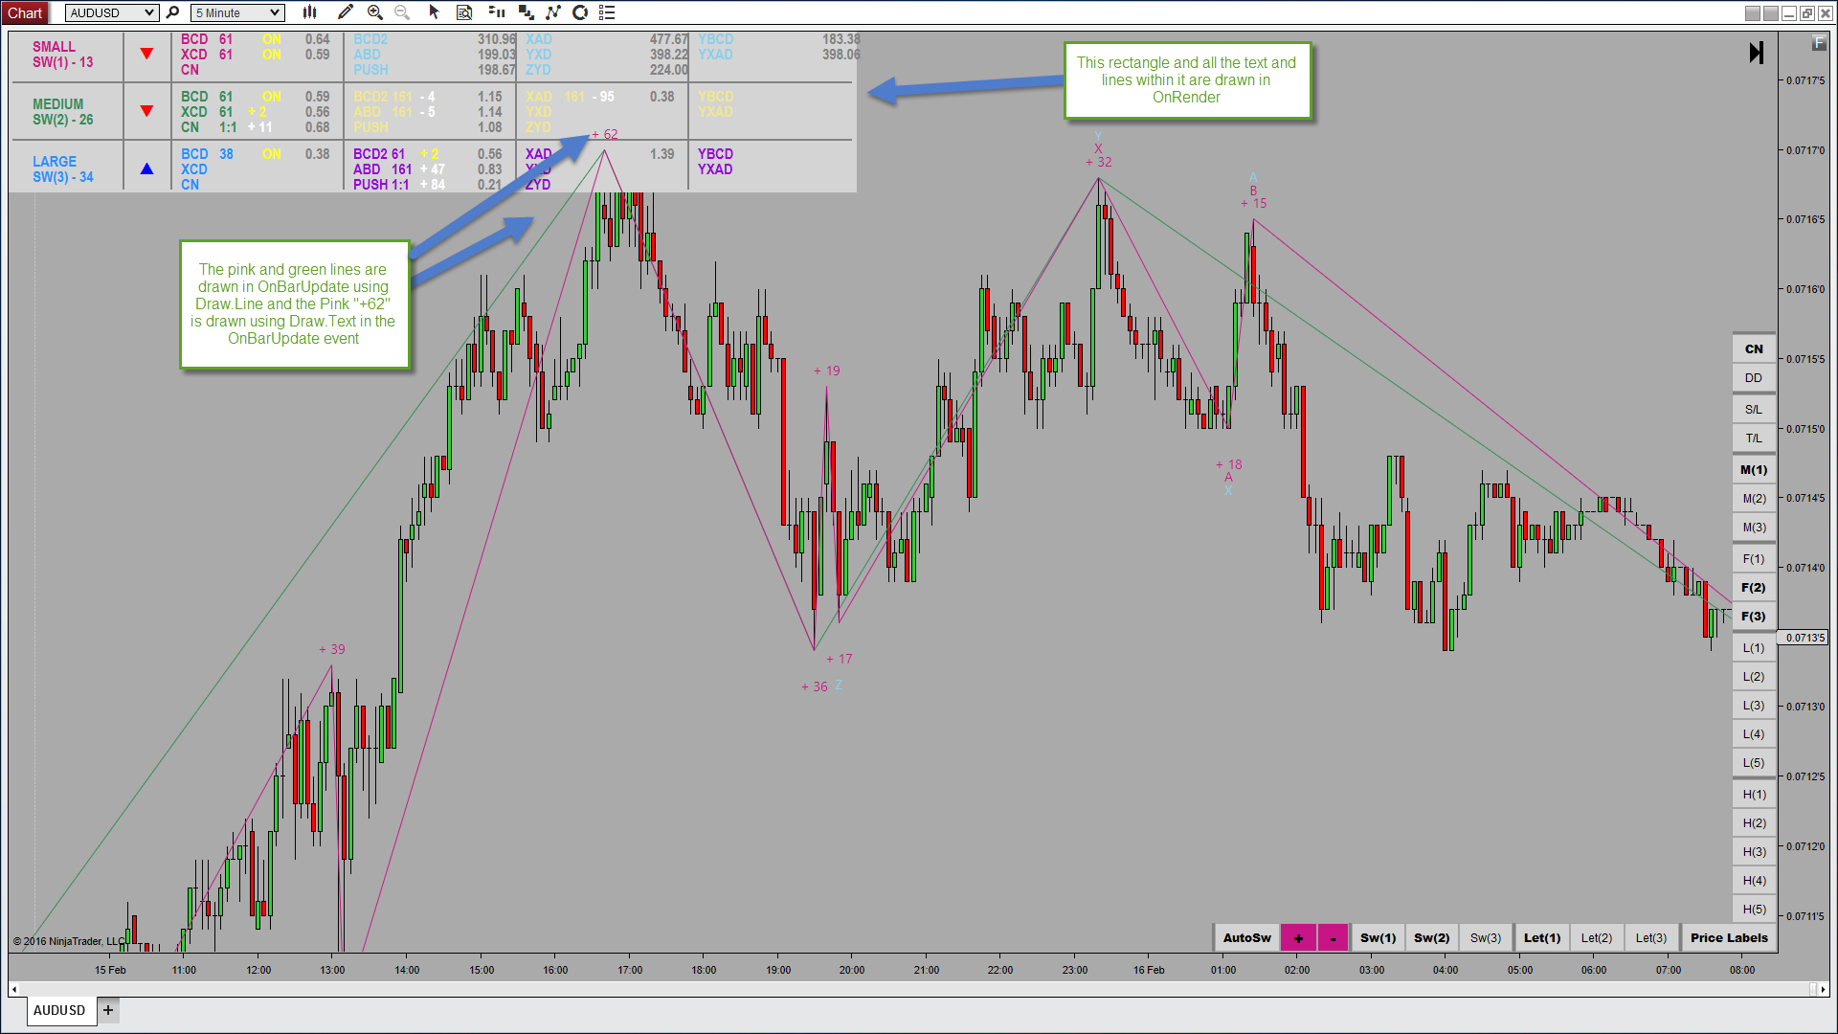Open the Chart menu dropdown
The width and height of the screenshot is (1838, 1034).
click(25, 12)
